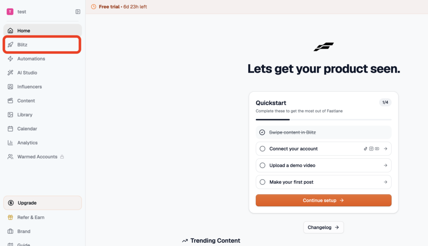Check the Make your first post circle
The height and width of the screenshot is (246, 428).
coord(262,182)
